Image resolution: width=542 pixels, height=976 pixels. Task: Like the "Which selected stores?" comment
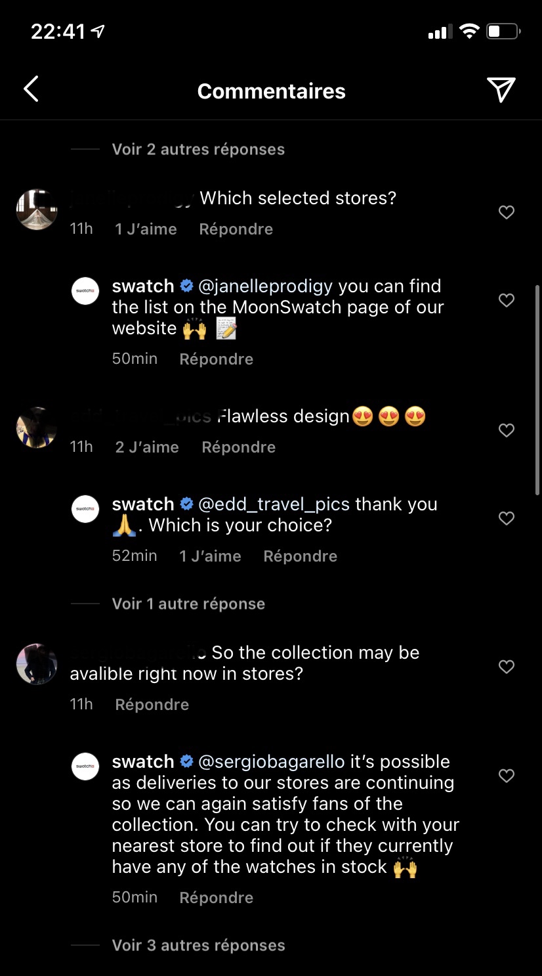(506, 212)
